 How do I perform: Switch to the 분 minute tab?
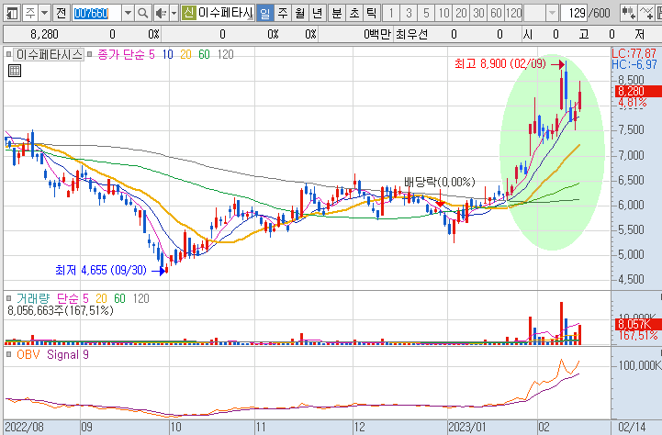coord(336,13)
